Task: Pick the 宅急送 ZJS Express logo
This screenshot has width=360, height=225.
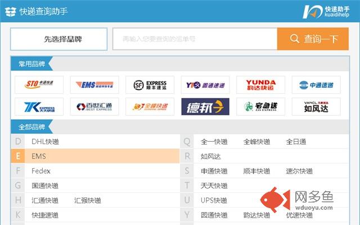Action: coord(261,107)
